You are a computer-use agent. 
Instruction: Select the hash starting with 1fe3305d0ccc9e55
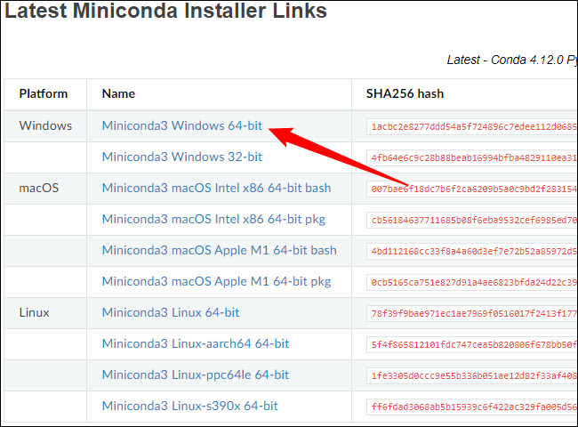tap(474, 376)
